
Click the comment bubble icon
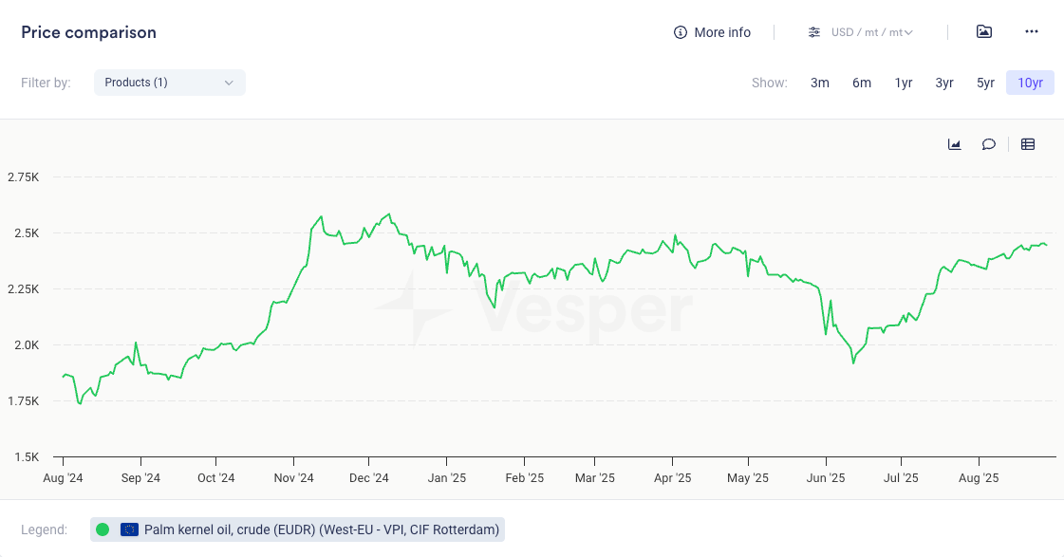click(989, 144)
